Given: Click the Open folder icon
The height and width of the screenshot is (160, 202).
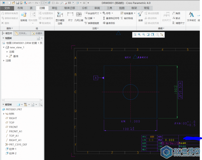Looking at the screenshot, I should tap(14, 3).
